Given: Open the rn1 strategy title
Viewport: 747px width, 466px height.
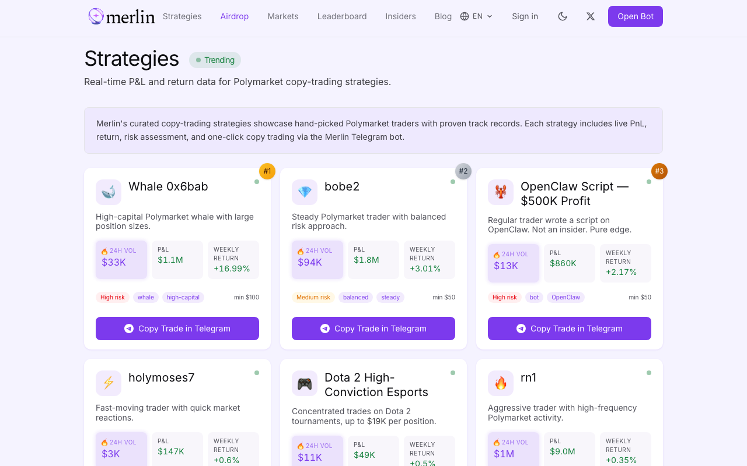Looking at the screenshot, I should (529, 377).
